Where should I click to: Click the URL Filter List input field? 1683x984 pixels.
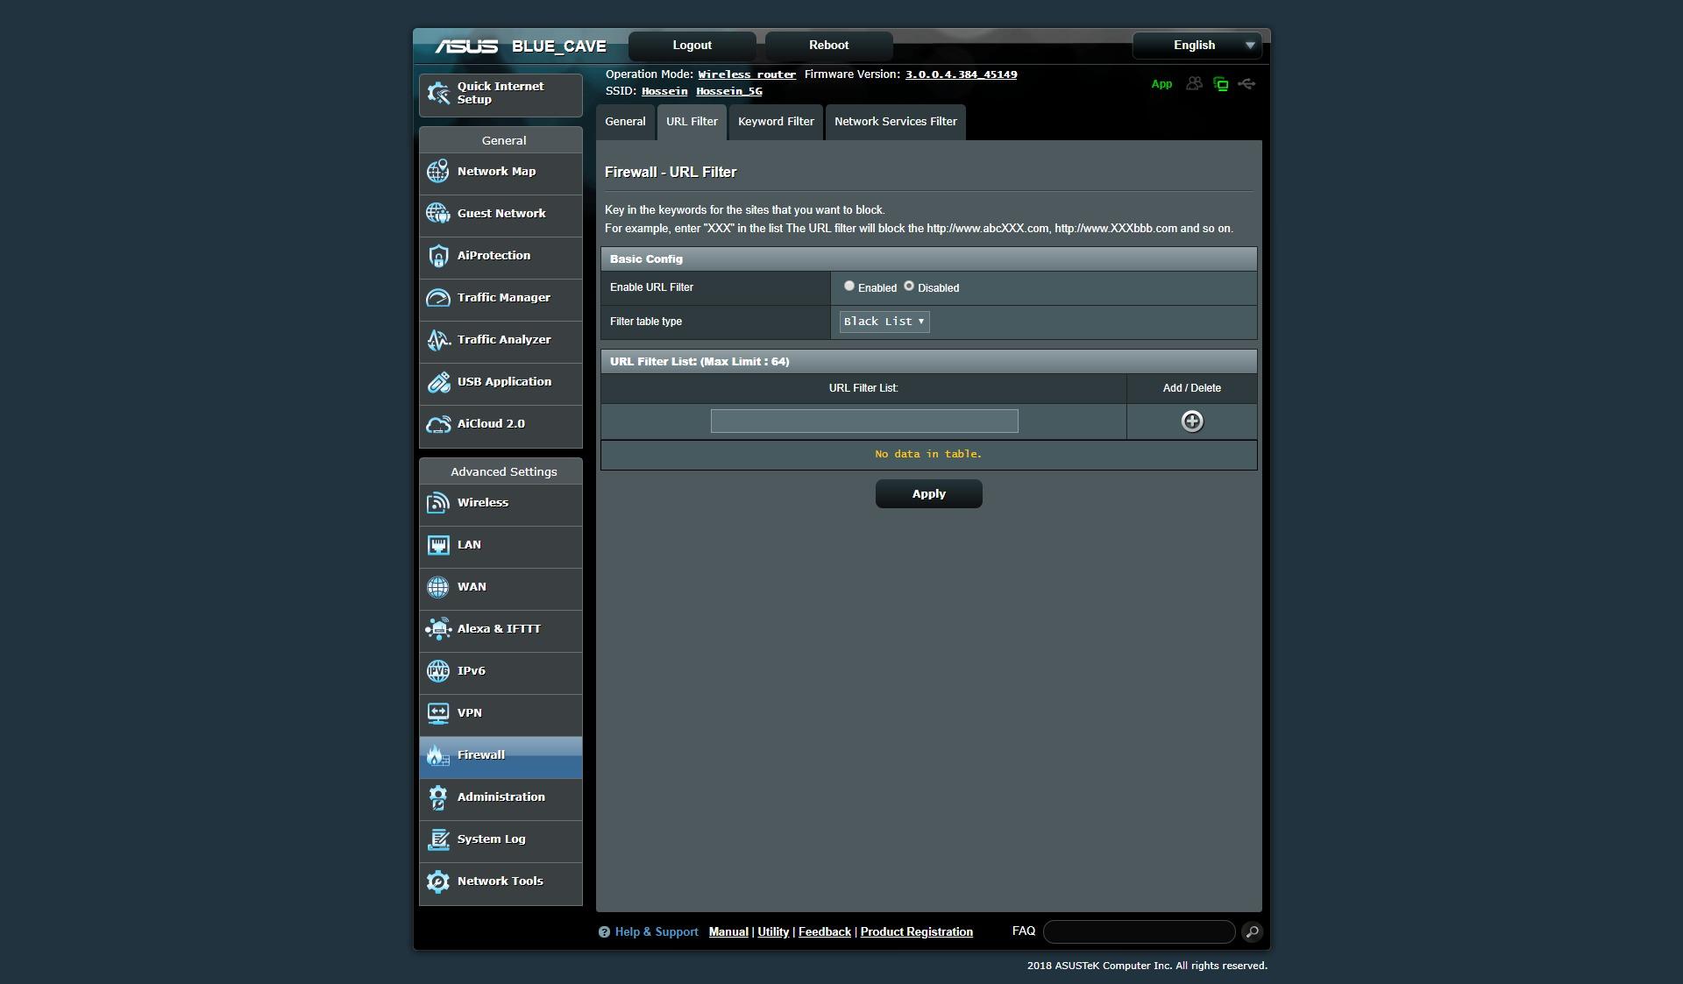tap(863, 421)
